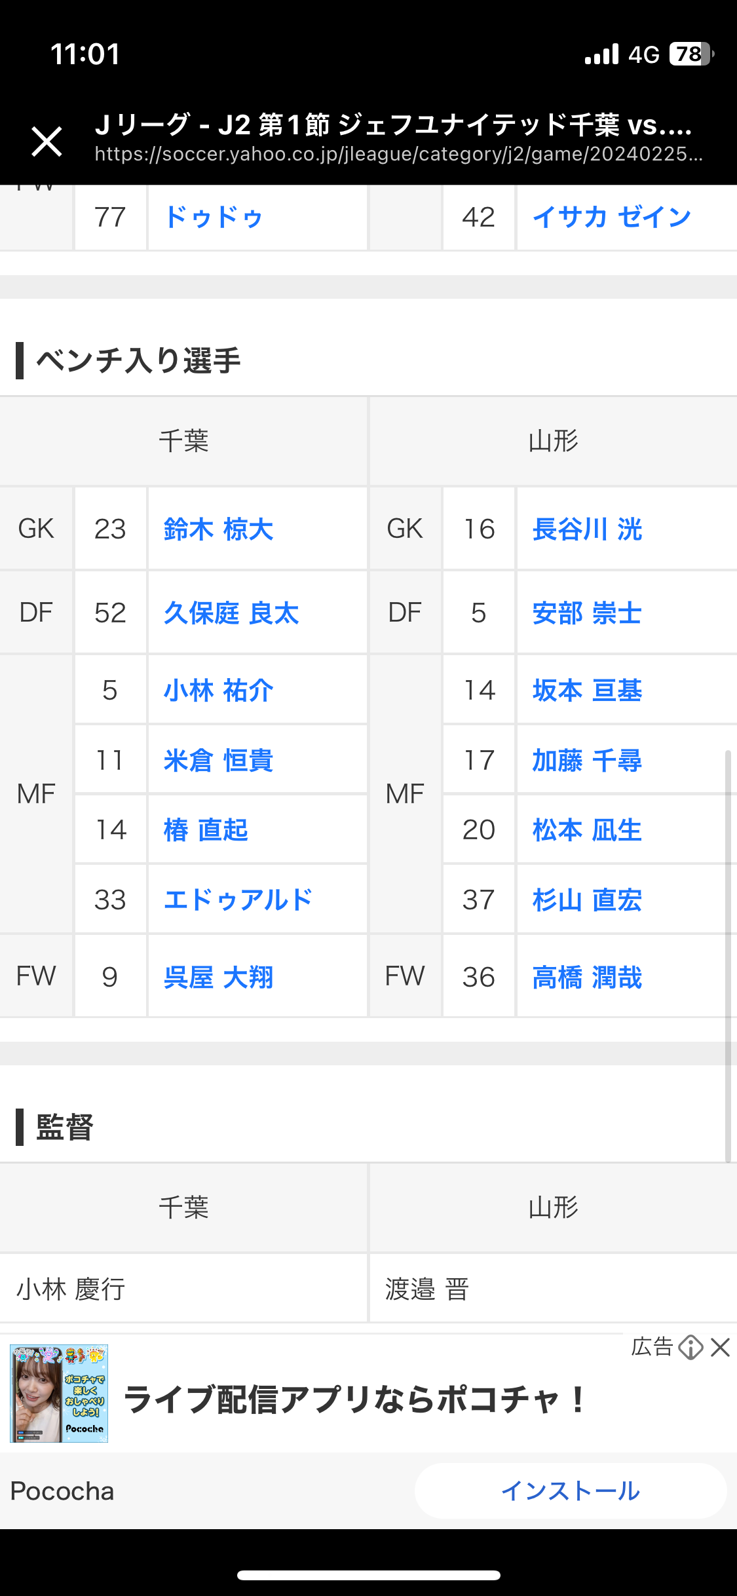Screen dimensions: 737x1596
Task: Open player link 小林 祐介
Action: pyautogui.click(x=218, y=691)
